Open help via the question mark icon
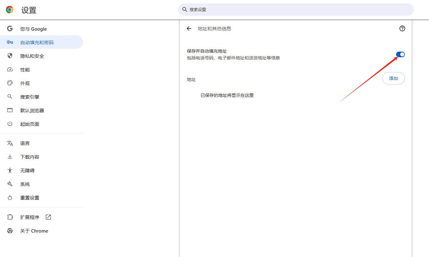Image resolution: width=429 pixels, height=257 pixels. click(402, 28)
